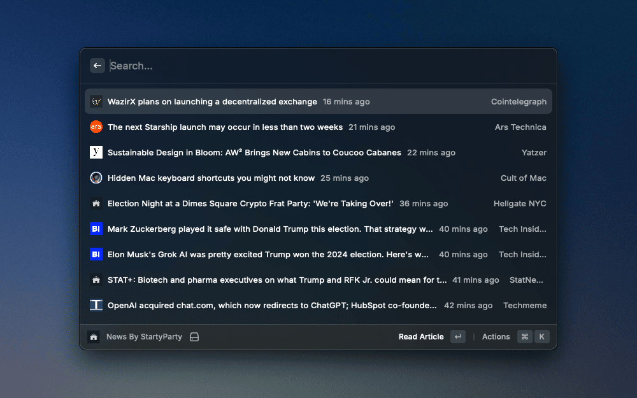Click the Command key icon
Image resolution: width=637 pixels, height=398 pixels.
pyautogui.click(x=525, y=337)
